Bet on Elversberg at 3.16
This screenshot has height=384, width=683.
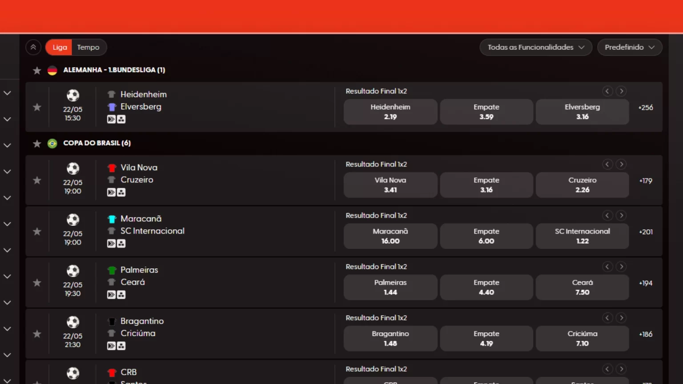click(583, 112)
